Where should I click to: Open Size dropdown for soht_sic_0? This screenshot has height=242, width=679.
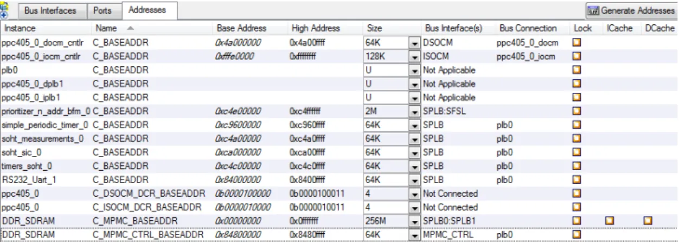[x=415, y=152]
